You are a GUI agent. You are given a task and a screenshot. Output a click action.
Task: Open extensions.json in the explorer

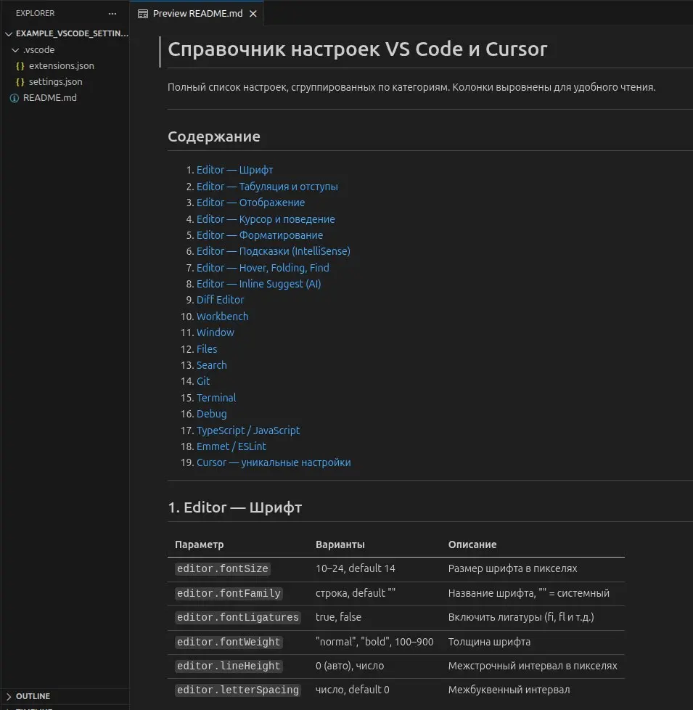62,65
